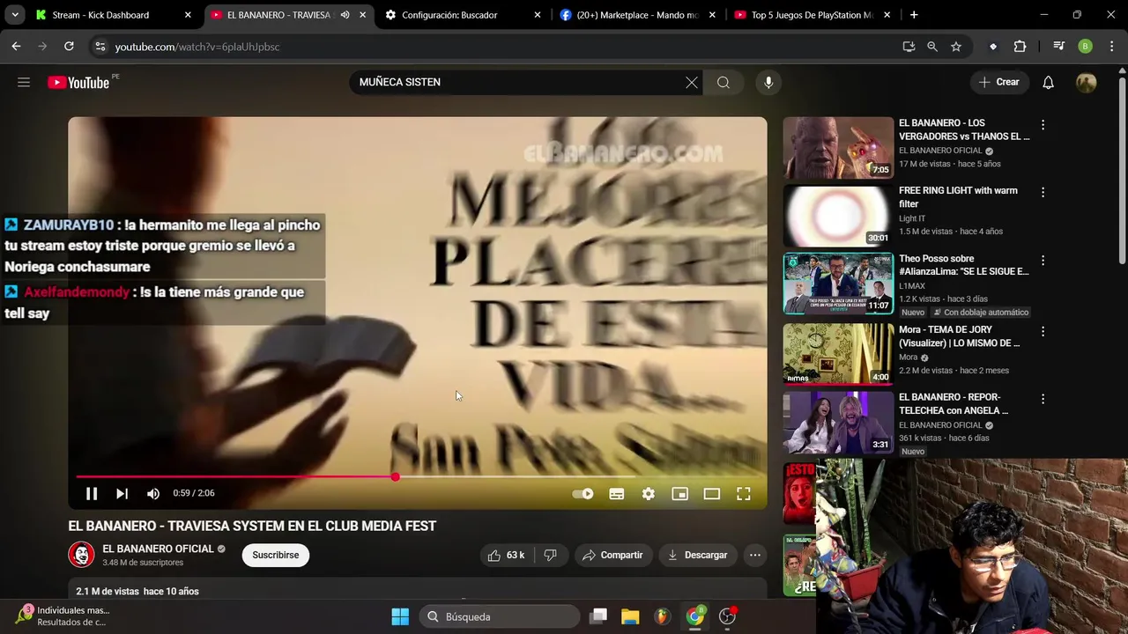Open YouTube notifications bell

pos(1048,82)
